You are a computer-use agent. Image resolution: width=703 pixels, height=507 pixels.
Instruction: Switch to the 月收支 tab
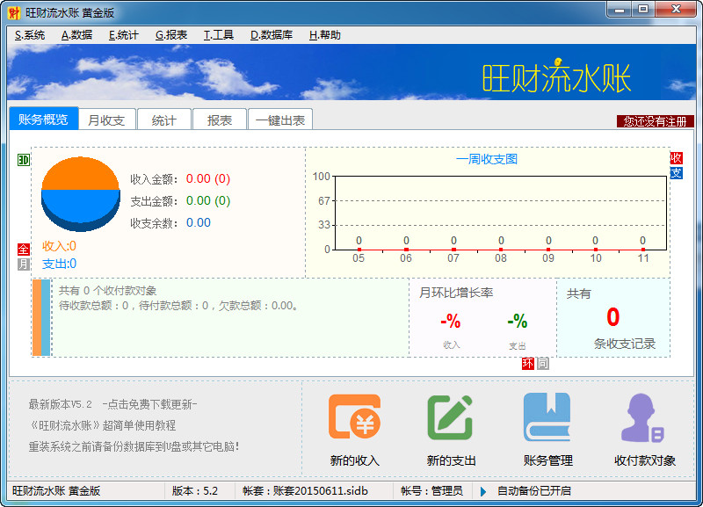tap(106, 120)
